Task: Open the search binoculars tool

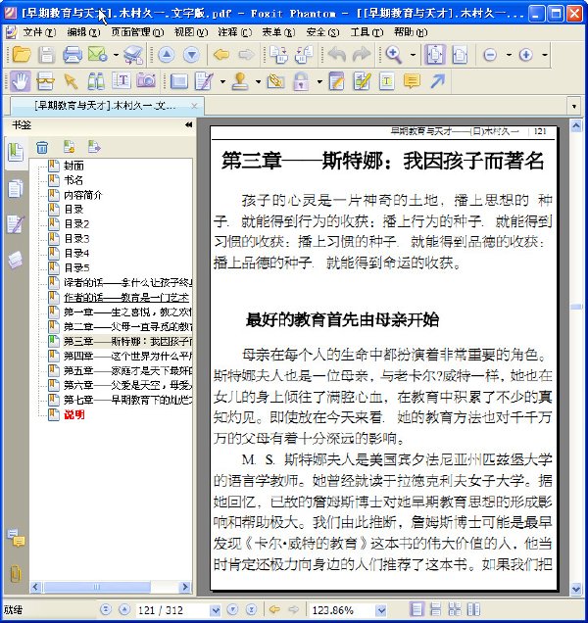Action: (96, 81)
